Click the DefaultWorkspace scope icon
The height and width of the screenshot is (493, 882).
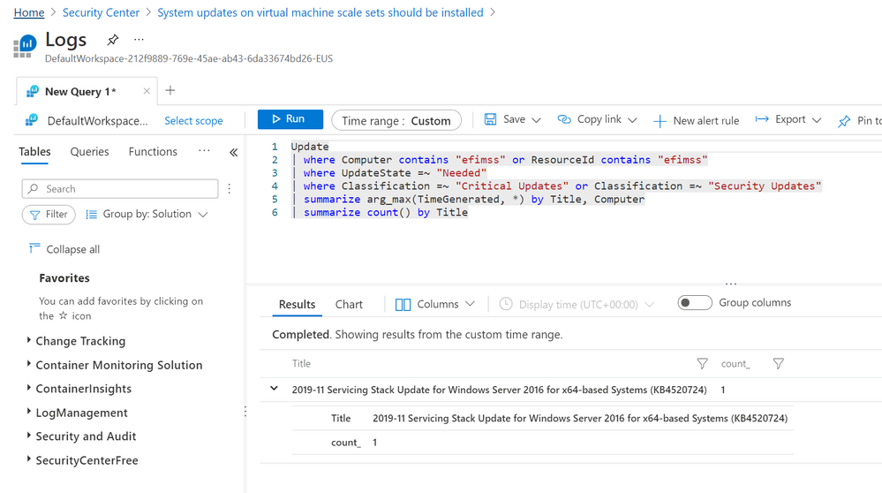coord(32,120)
